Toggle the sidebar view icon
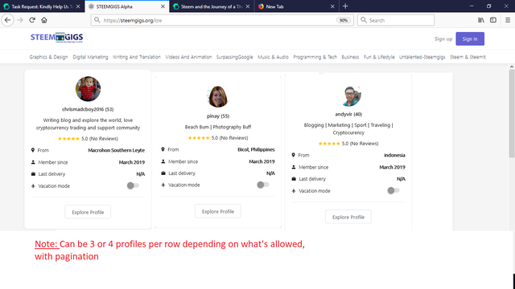 pos(493,20)
